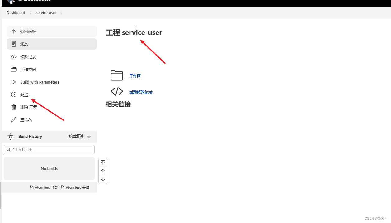391x223 pixels.
Task: Click the Build History sun icon
Action: pos(11,137)
